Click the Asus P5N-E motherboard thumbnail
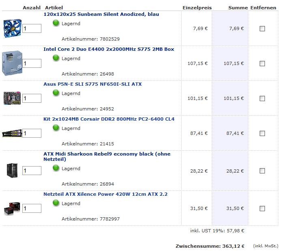Screen dimensions: 284x251 [x=12, y=98]
